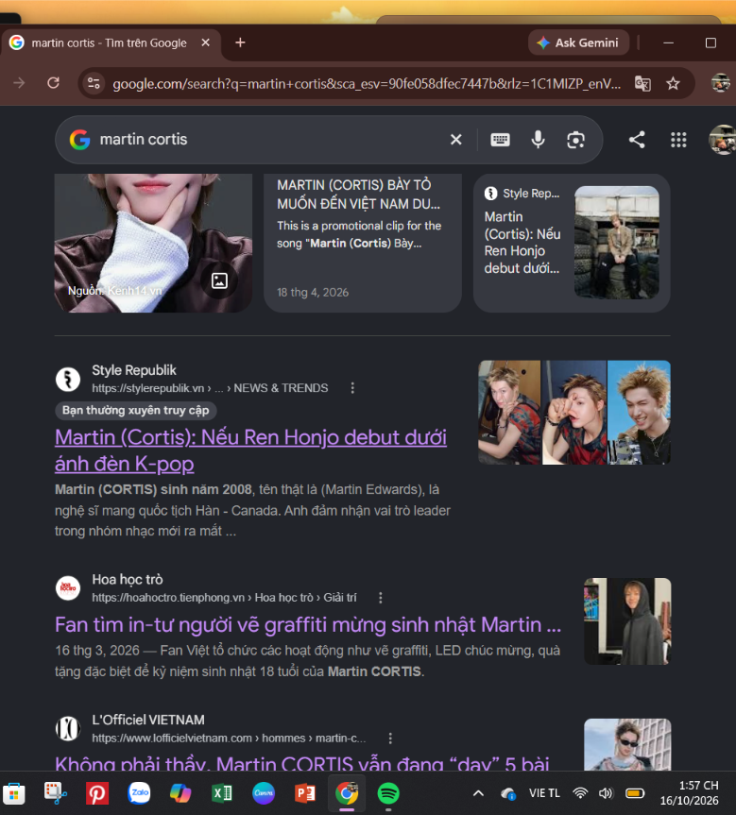Screen dimensions: 736x815
Task: Open Spotify from the taskbar
Action: pos(388,793)
